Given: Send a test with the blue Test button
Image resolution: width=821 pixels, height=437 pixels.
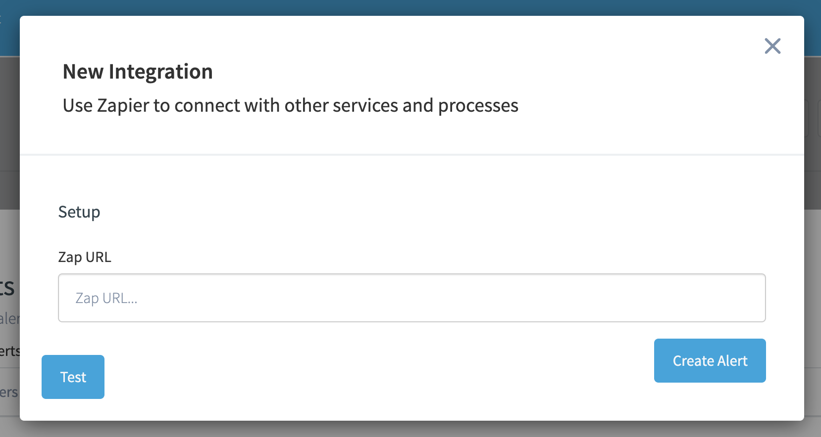Looking at the screenshot, I should click(73, 377).
